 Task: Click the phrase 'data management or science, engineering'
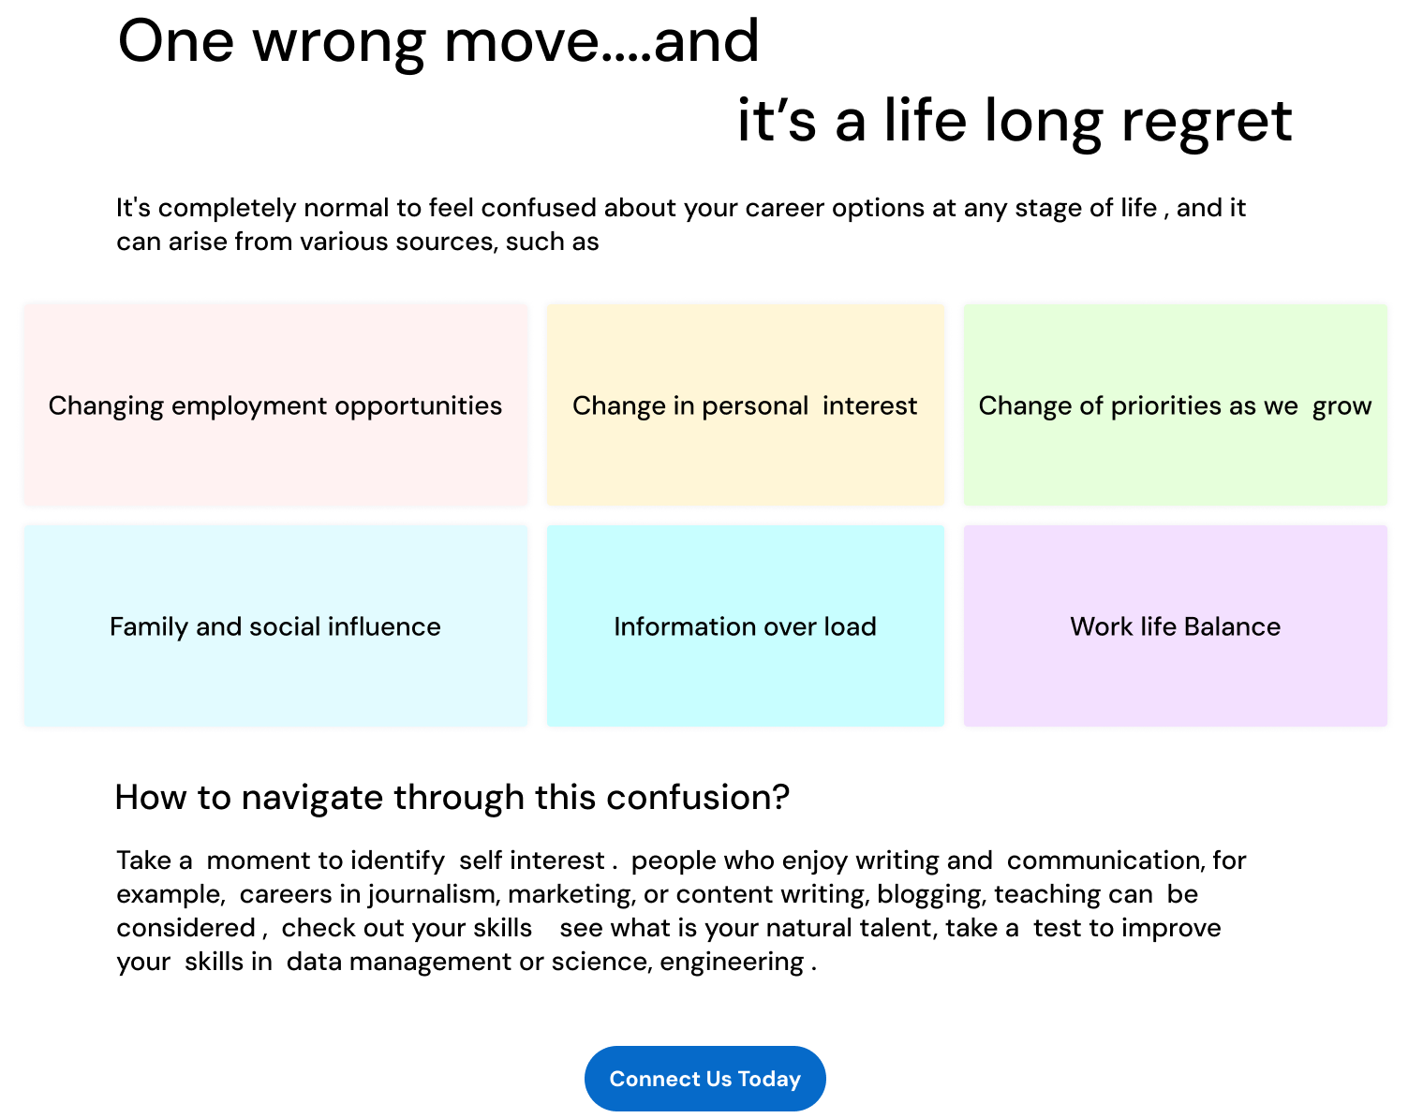[545, 962]
